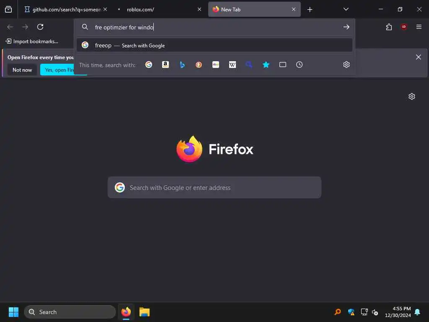Search this time with eBay icon
This screenshot has width=429, height=322.
(216, 65)
